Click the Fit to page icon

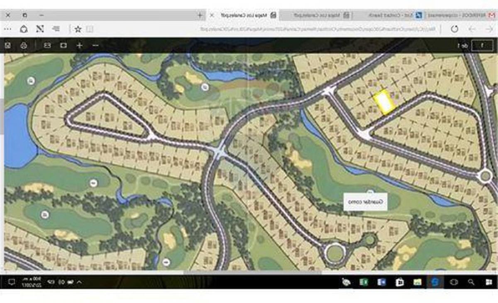(63, 45)
